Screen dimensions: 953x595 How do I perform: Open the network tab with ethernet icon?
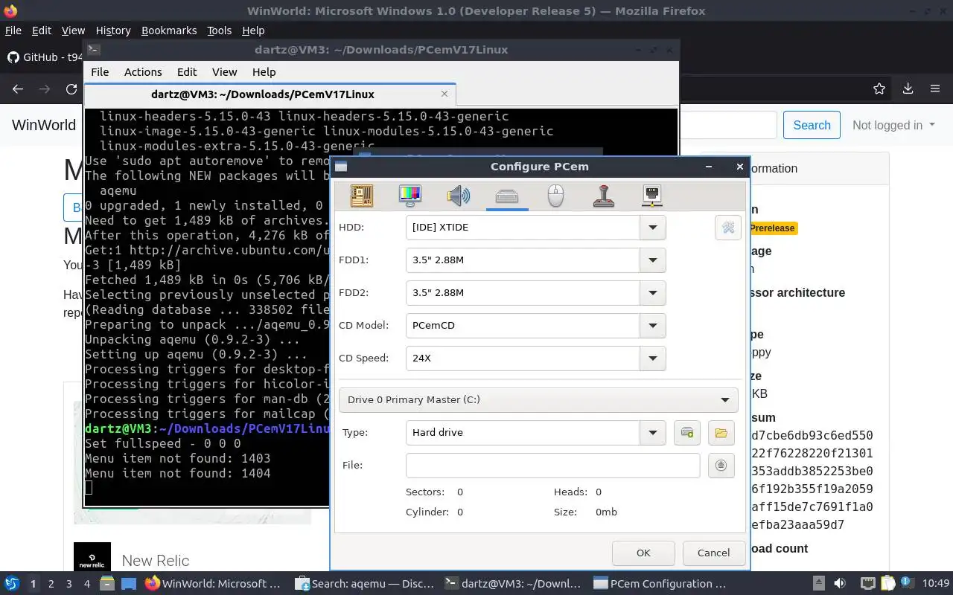click(652, 196)
